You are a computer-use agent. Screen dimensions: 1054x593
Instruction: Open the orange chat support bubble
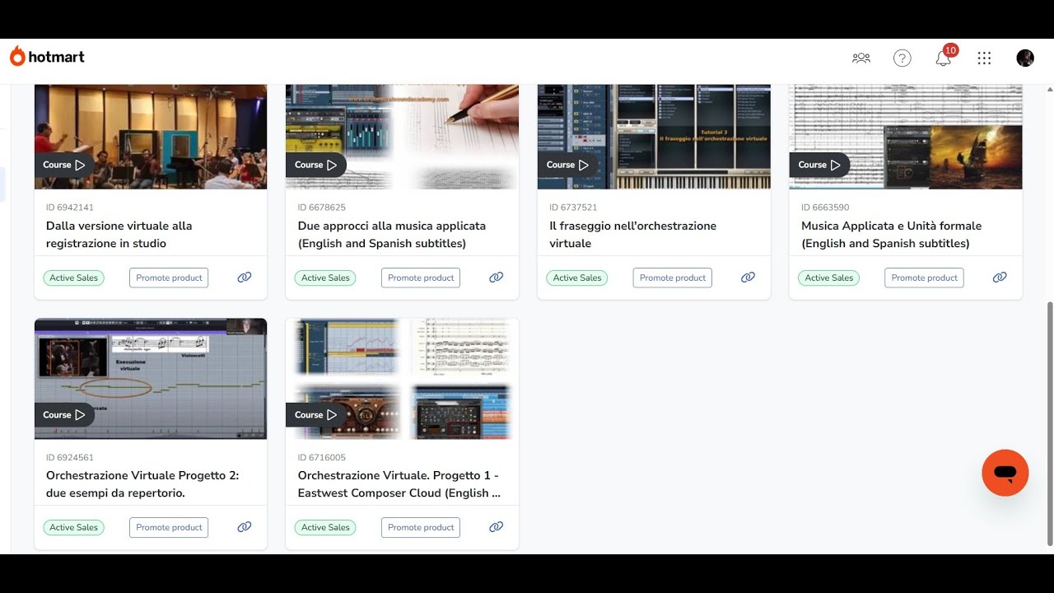pos(1005,473)
